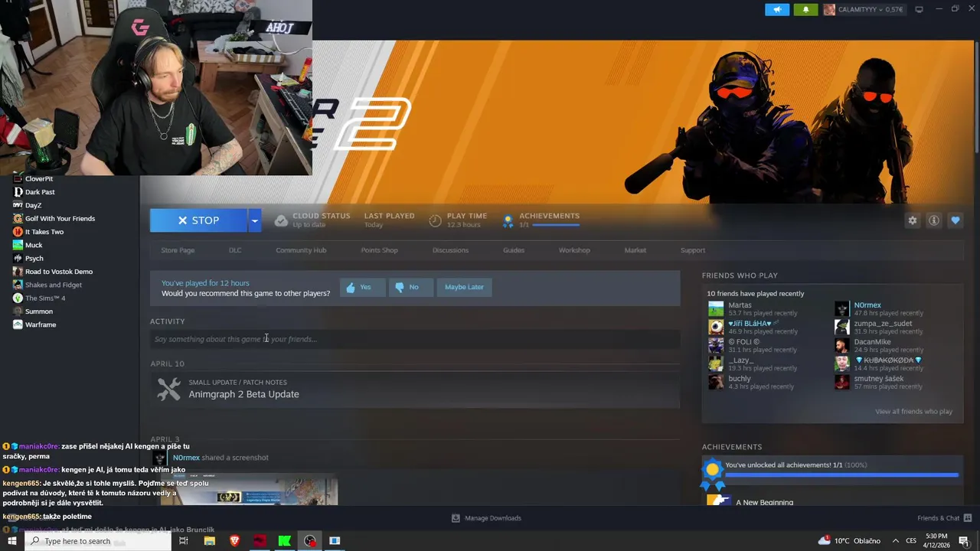This screenshot has width=980, height=551.
Task: Open the green notifications bell
Action: click(x=805, y=10)
